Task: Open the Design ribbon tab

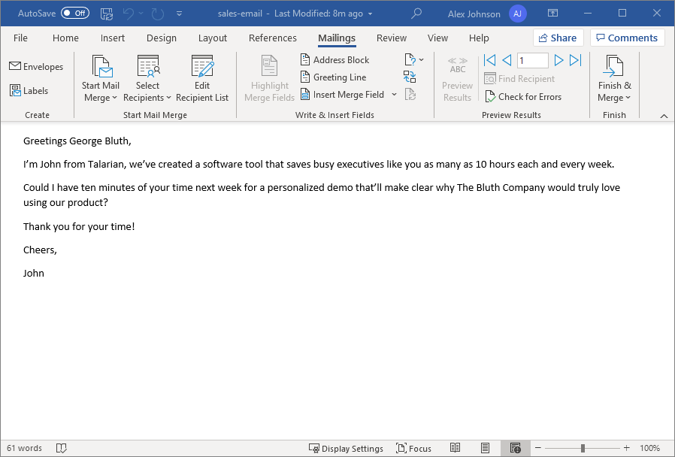Action: pos(161,38)
